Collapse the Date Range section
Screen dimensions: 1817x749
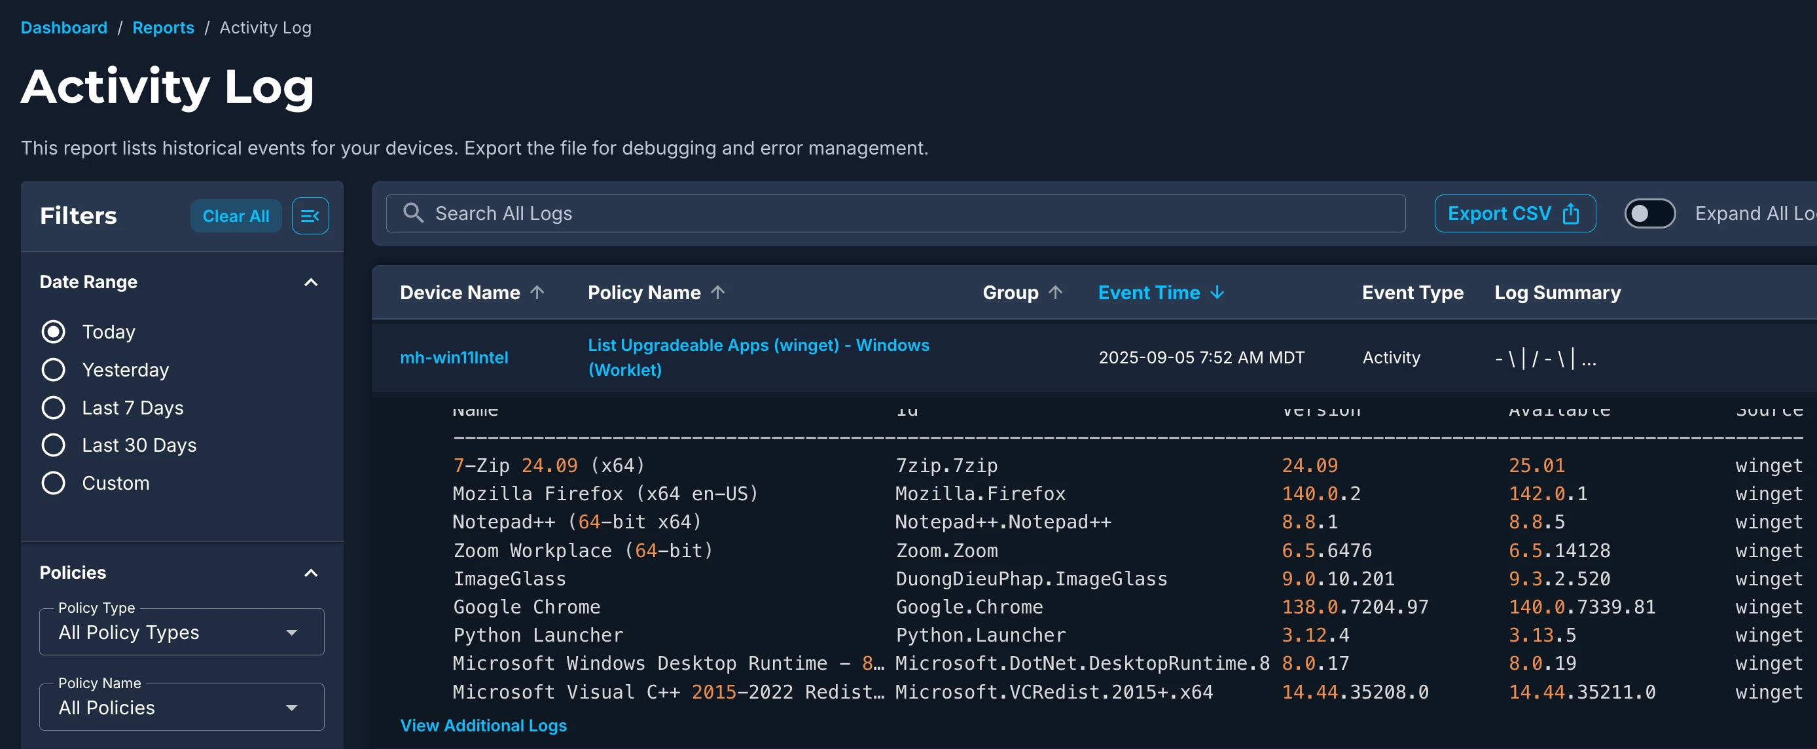310,282
